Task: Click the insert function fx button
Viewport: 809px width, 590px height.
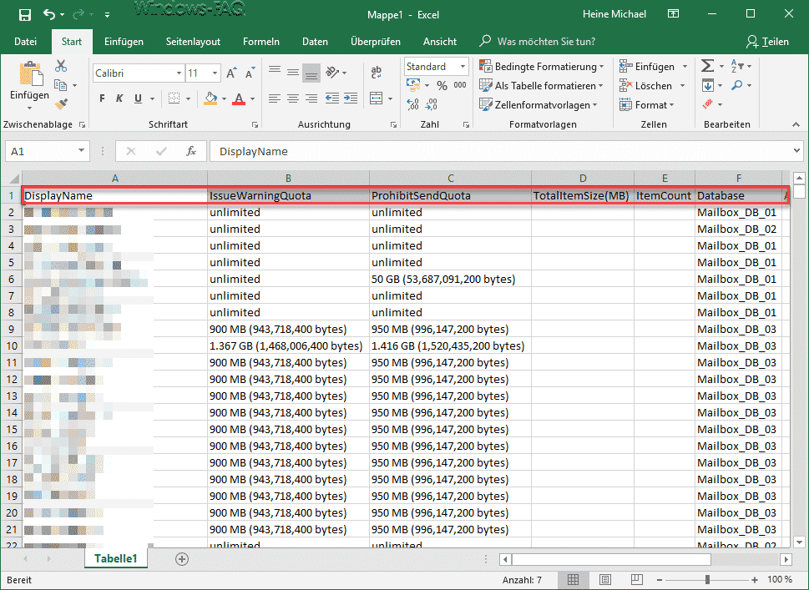Action: point(191,151)
